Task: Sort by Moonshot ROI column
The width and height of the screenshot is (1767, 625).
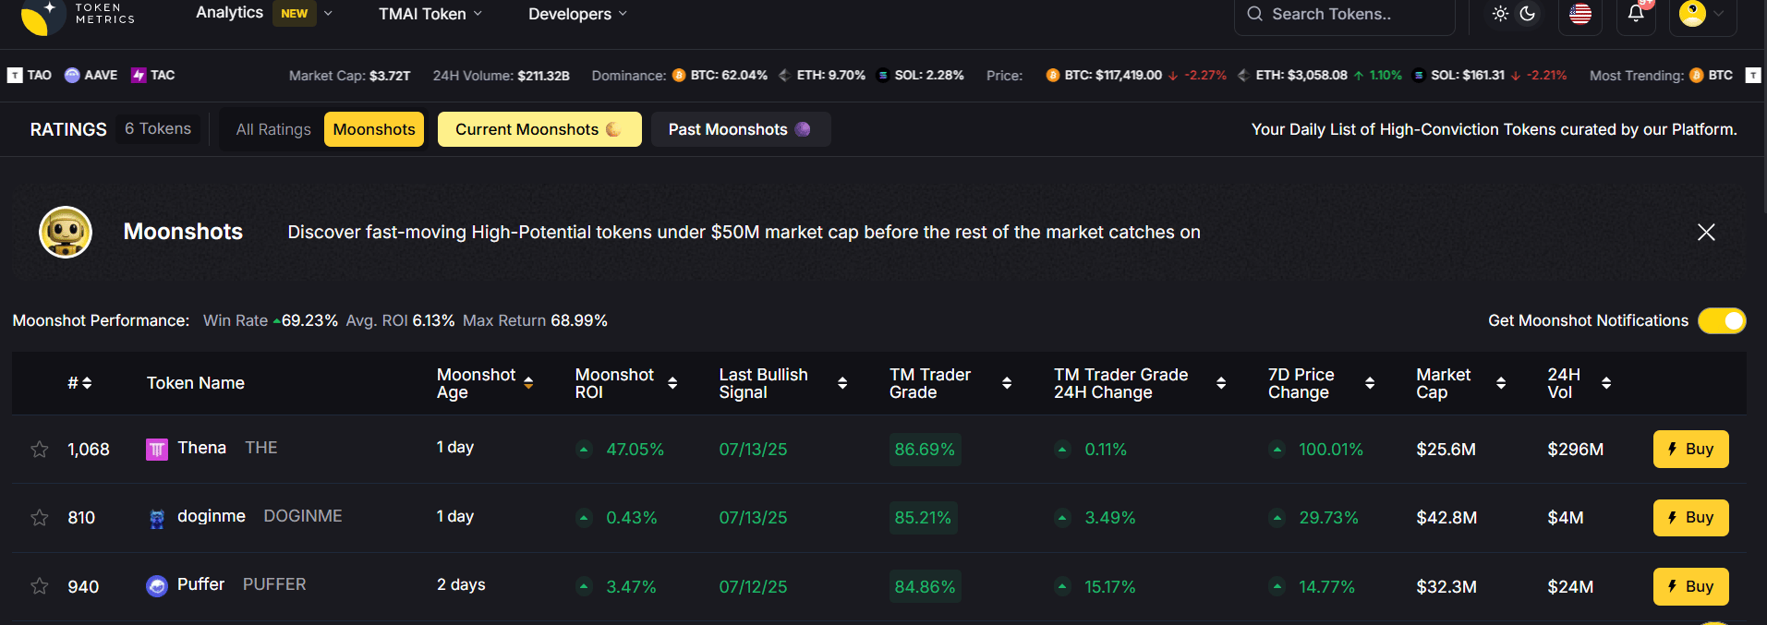Action: point(672,383)
